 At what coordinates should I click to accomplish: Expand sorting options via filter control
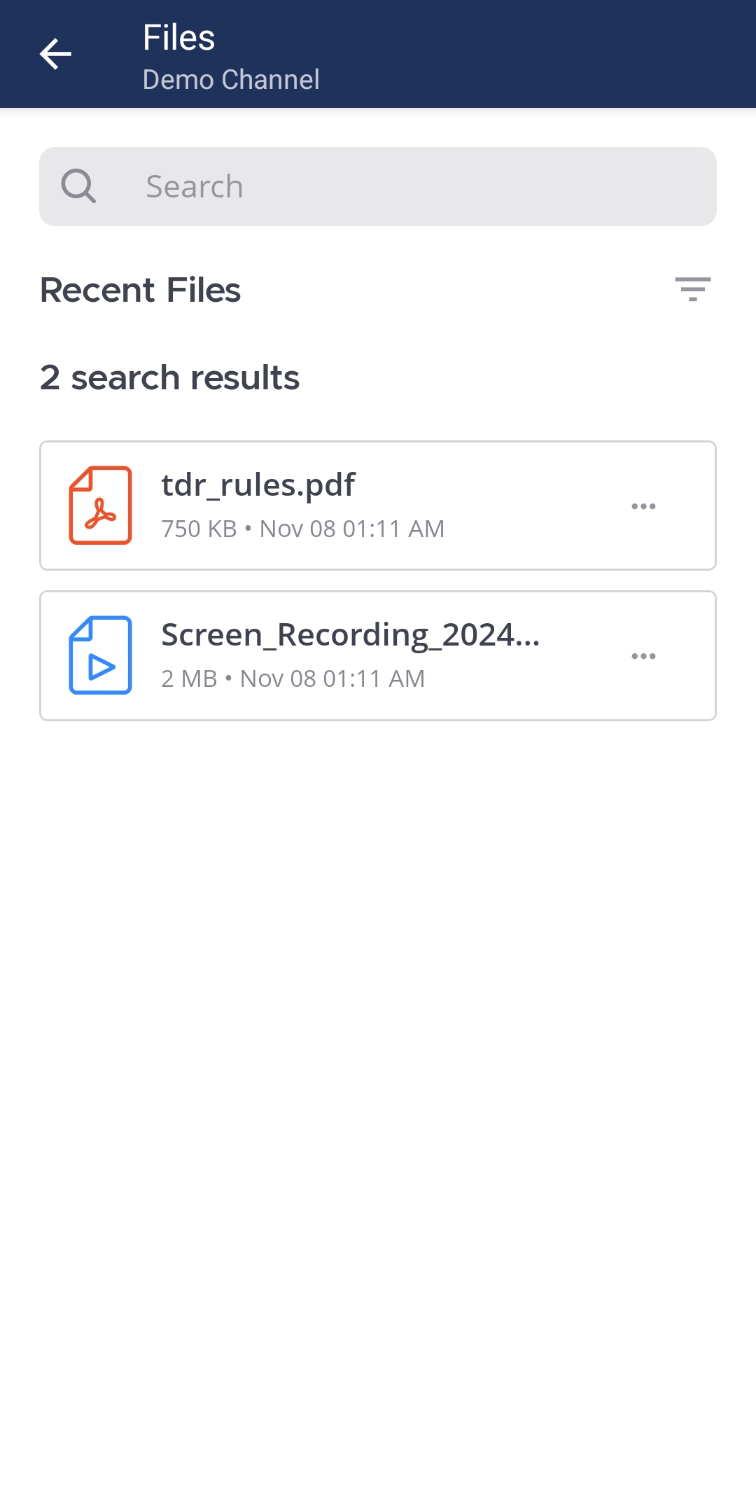694,289
